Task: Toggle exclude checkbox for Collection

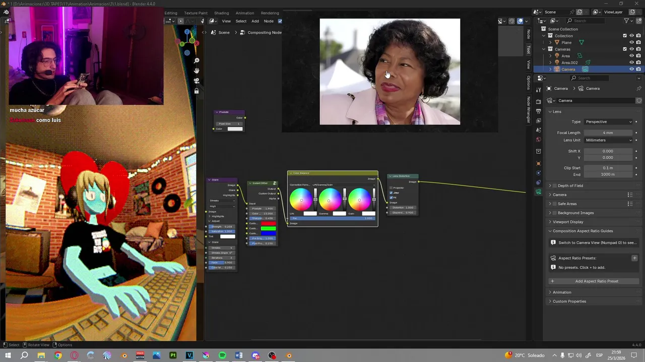Action: [625, 36]
